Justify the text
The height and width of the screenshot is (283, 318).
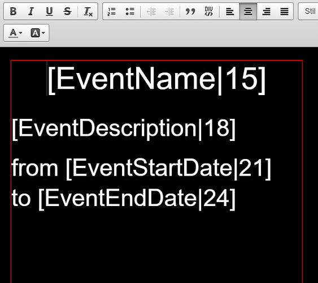coord(284,11)
